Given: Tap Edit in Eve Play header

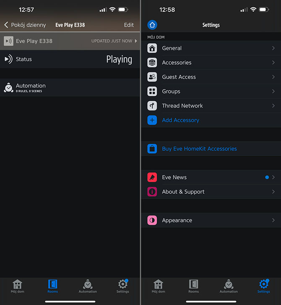Looking at the screenshot, I should [x=129, y=25].
